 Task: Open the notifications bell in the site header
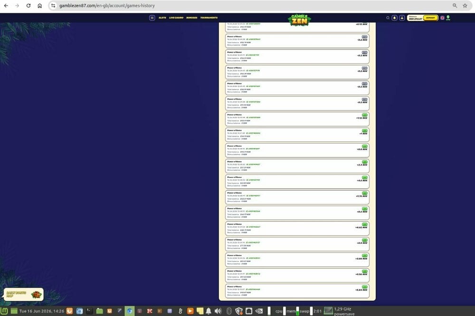tap(394, 18)
